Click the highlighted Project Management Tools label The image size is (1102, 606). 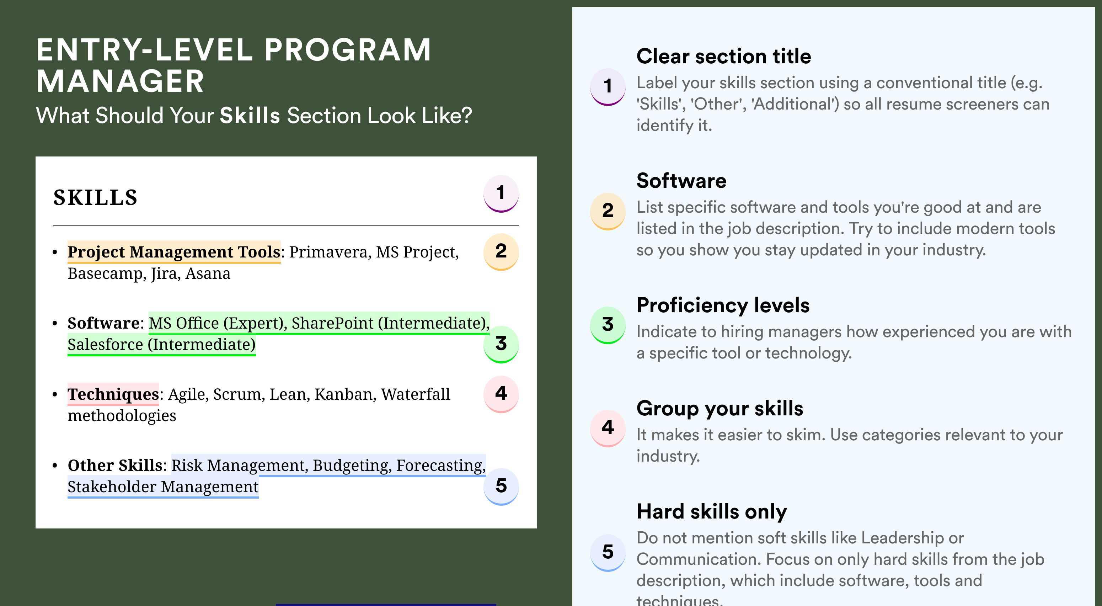[174, 252]
